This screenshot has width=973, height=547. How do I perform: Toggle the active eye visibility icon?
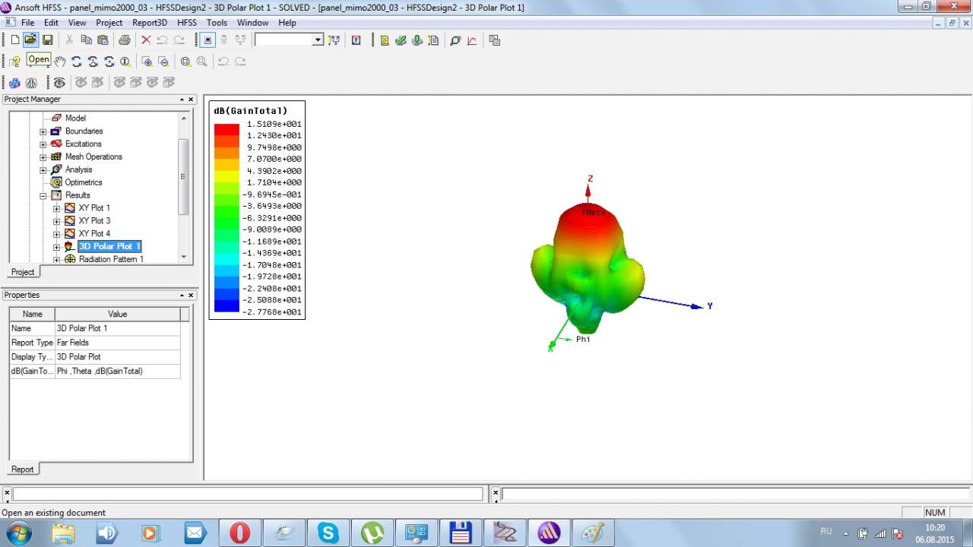point(59,82)
